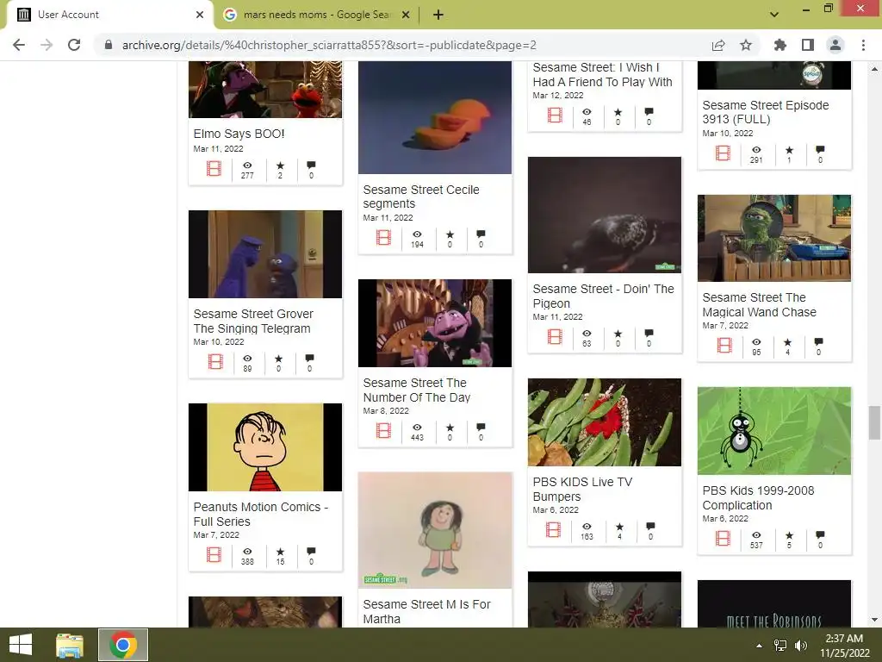
Task: Click film icon on Magical Wand Chase card
Action: coord(724,345)
